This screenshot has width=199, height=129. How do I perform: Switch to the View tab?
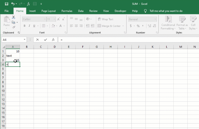(x=106, y=11)
